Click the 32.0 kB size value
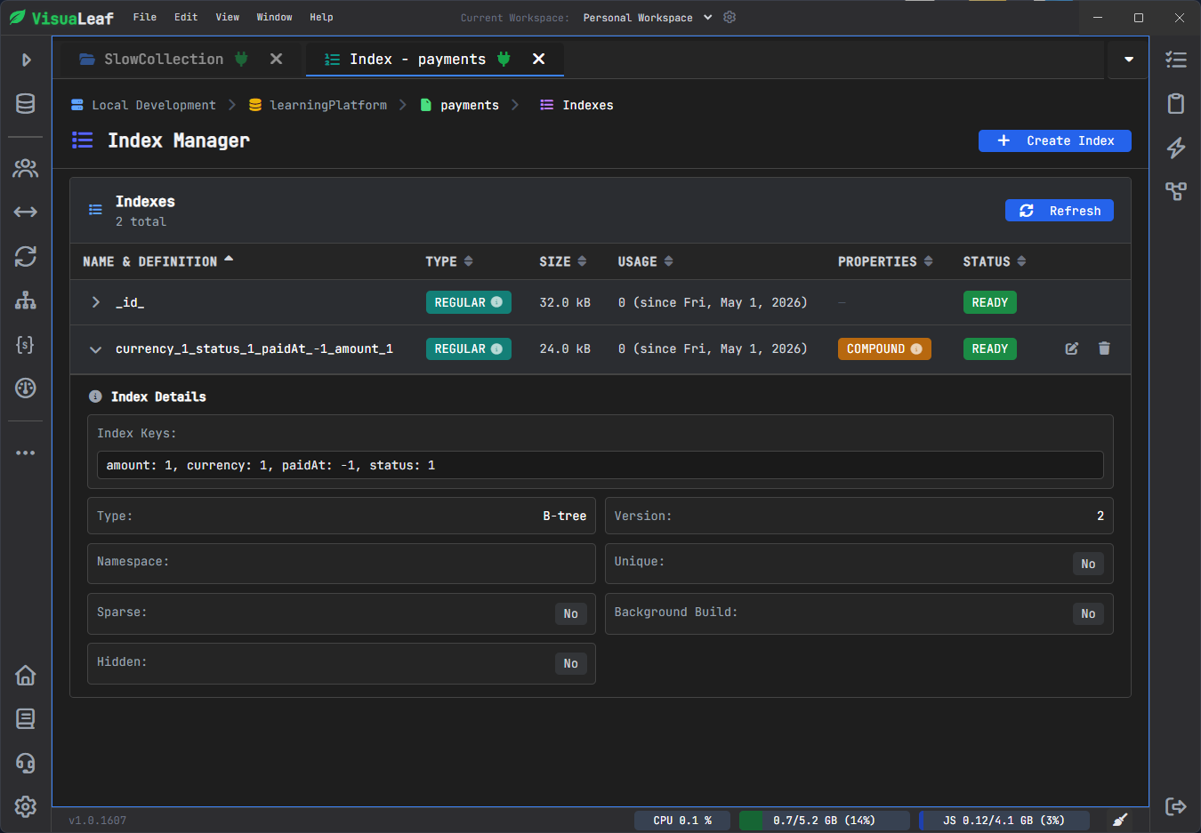 point(565,302)
